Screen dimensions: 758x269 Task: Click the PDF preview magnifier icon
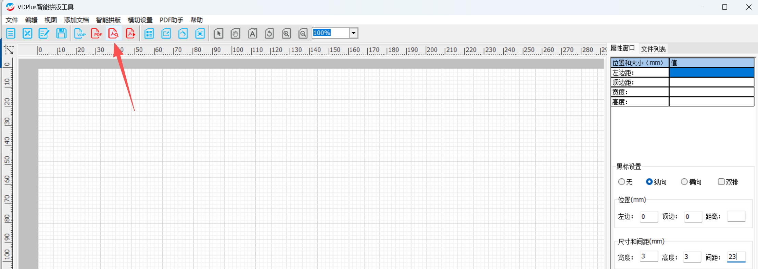click(113, 33)
